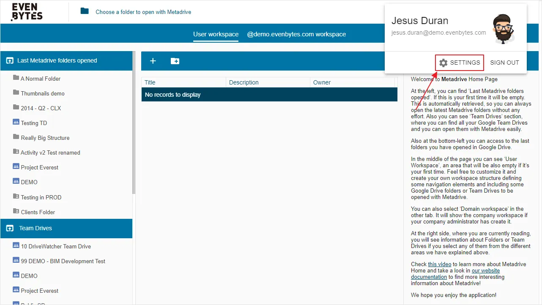Image resolution: width=542 pixels, height=305 pixels.
Task: Click Last Metadrive folders opened header
Action: click(66, 61)
